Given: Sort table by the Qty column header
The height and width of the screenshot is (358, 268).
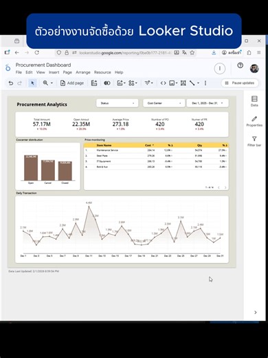Looking at the screenshot, I should point(199,145).
